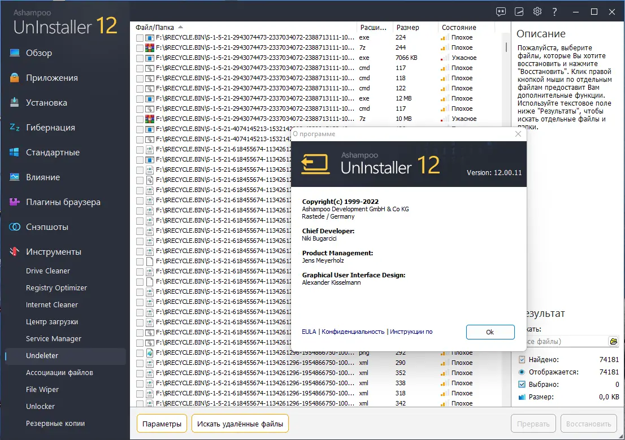
Task: Sort by the Файл/Папка column header arrow
Action: pyautogui.click(x=181, y=27)
